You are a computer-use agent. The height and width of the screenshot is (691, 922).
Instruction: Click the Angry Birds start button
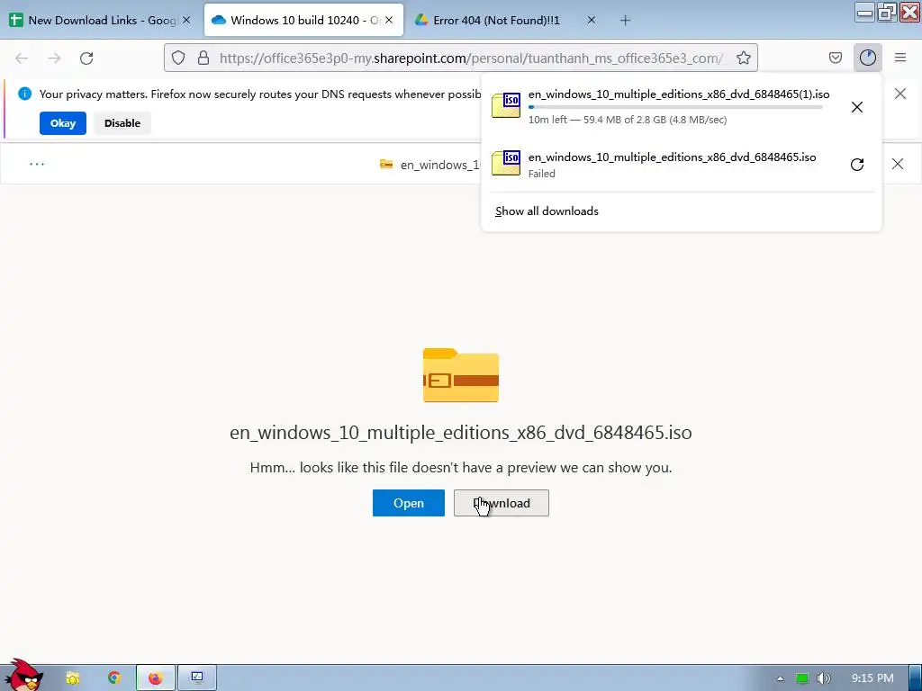click(23, 676)
